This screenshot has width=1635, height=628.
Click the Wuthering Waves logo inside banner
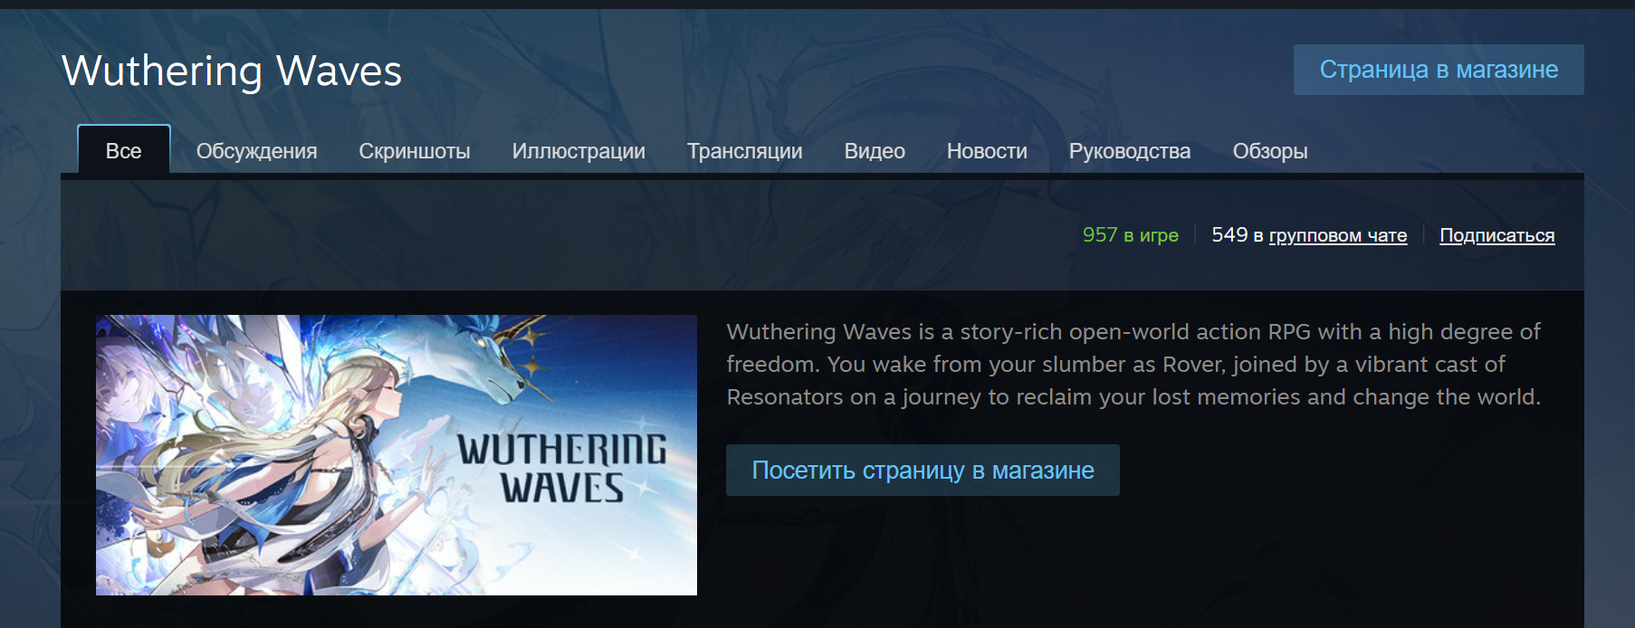coord(561,468)
